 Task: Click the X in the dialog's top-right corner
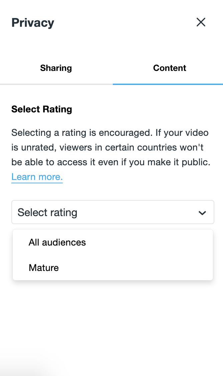(x=201, y=22)
